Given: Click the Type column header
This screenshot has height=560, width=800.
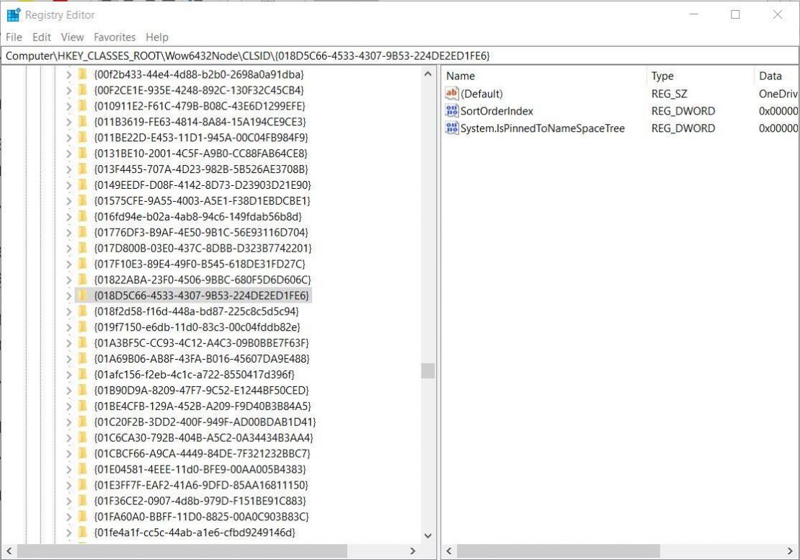Looking at the screenshot, I should point(662,76).
